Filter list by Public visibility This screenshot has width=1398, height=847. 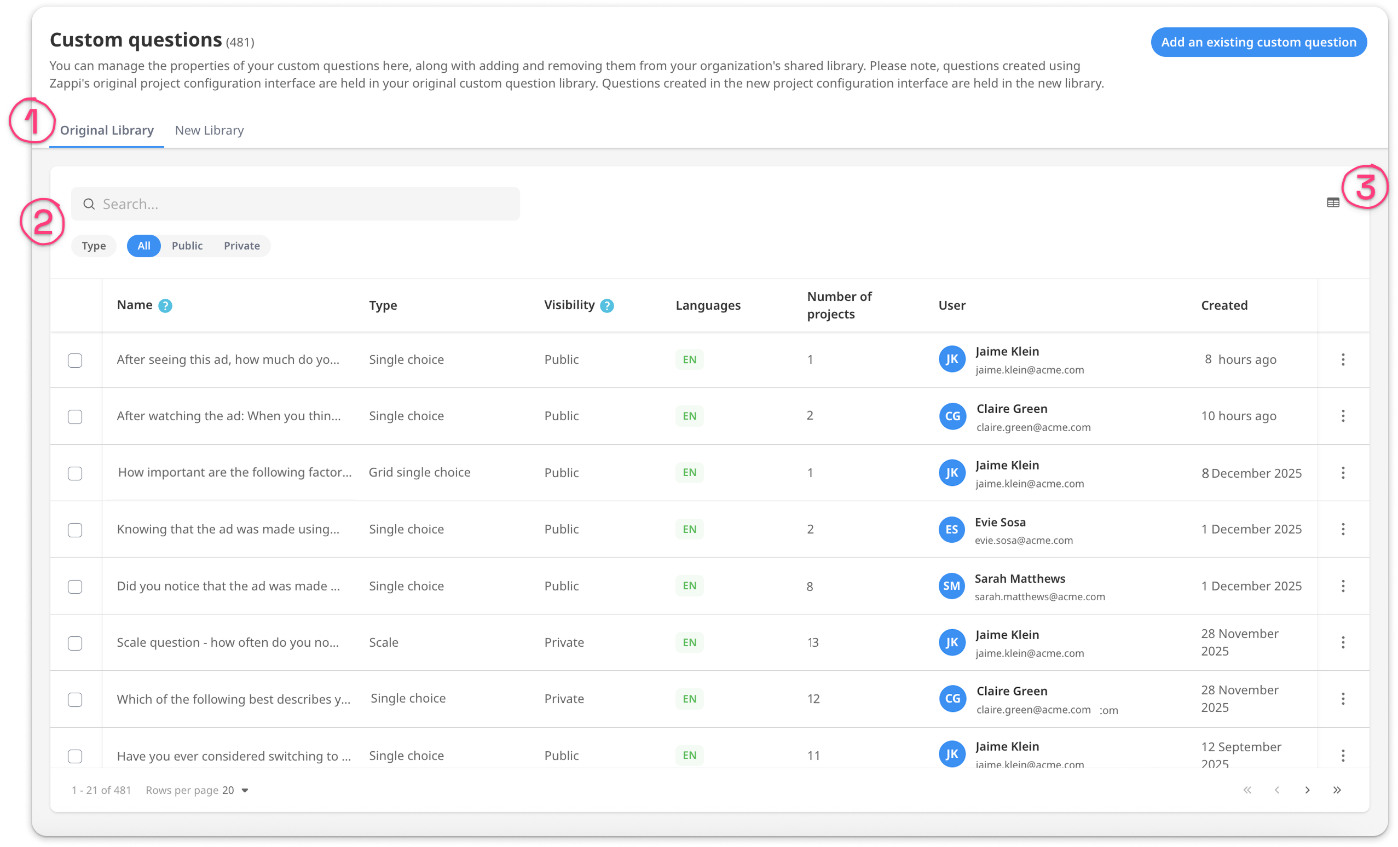[187, 246]
